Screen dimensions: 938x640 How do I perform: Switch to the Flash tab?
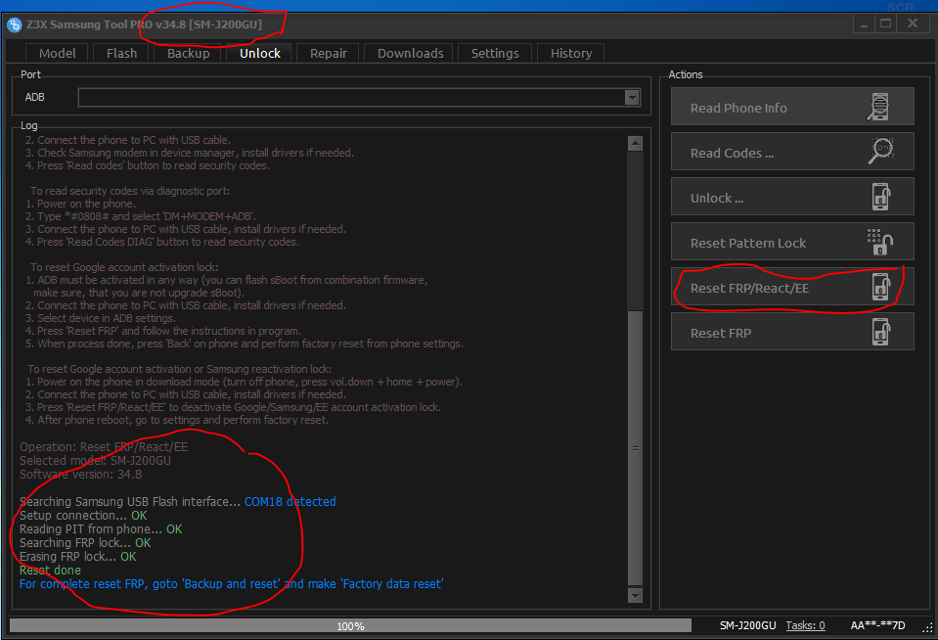(x=121, y=53)
